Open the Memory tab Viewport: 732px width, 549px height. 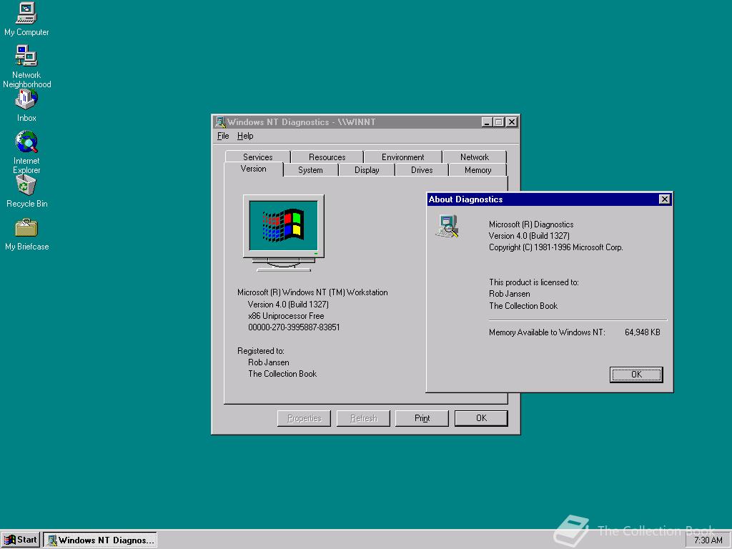click(x=477, y=169)
